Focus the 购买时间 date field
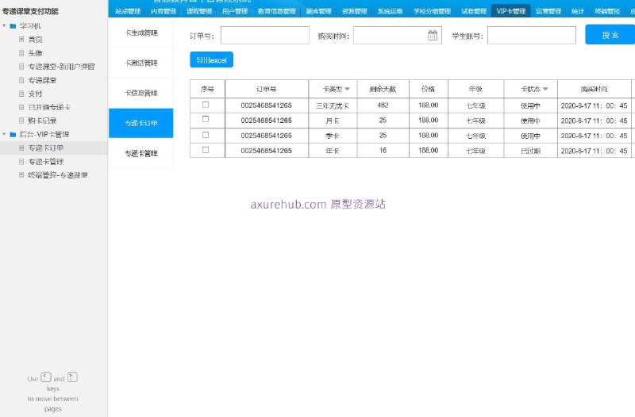This screenshot has width=635, height=417. point(398,36)
